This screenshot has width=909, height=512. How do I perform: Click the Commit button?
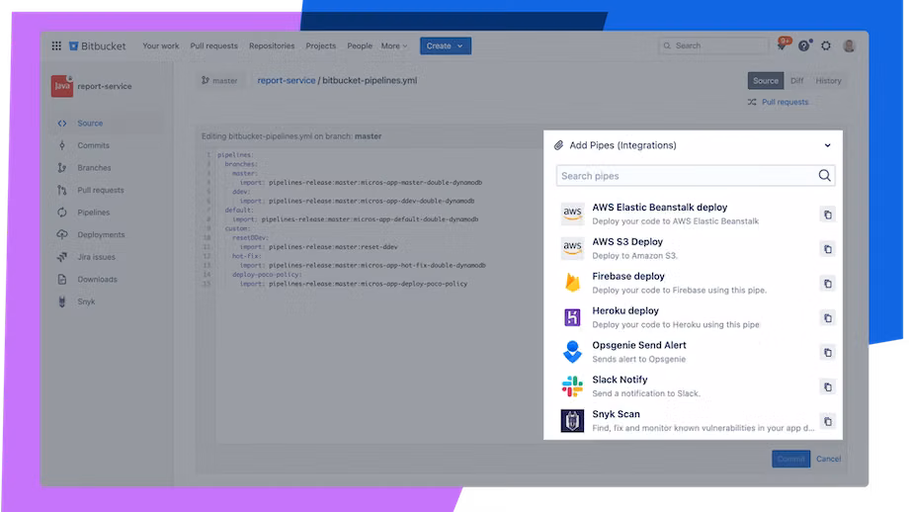pyautogui.click(x=790, y=459)
